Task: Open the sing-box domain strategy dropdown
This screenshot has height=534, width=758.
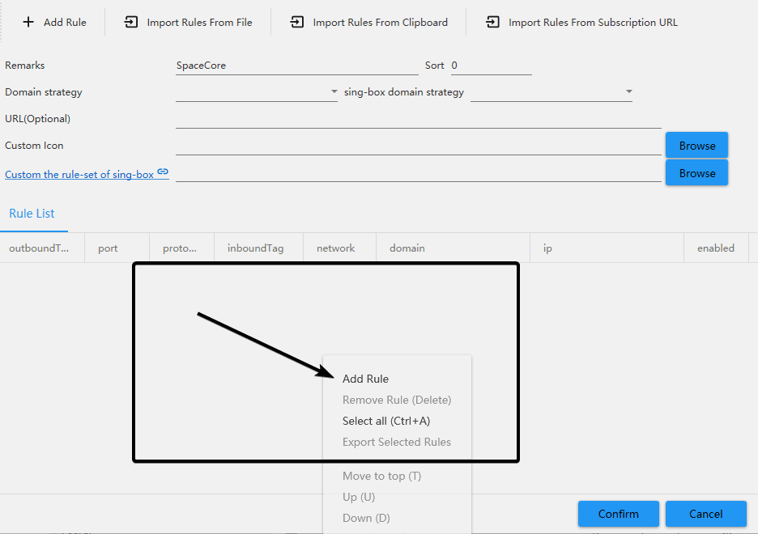Action: (x=628, y=92)
